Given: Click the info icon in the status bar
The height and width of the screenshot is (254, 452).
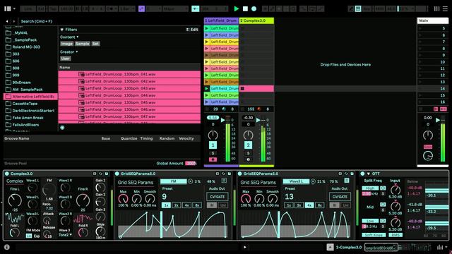Looking at the screenshot, I should [x=6, y=247].
